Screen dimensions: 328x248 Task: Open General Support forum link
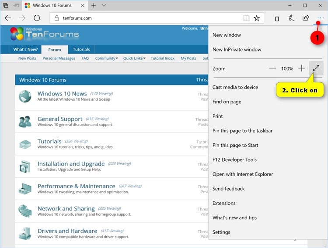60,119
